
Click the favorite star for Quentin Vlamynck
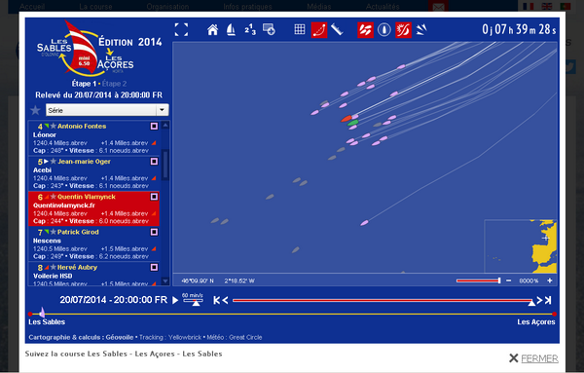[54, 197]
